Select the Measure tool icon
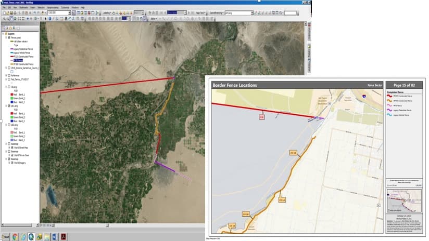429x241 pixels. point(61,19)
